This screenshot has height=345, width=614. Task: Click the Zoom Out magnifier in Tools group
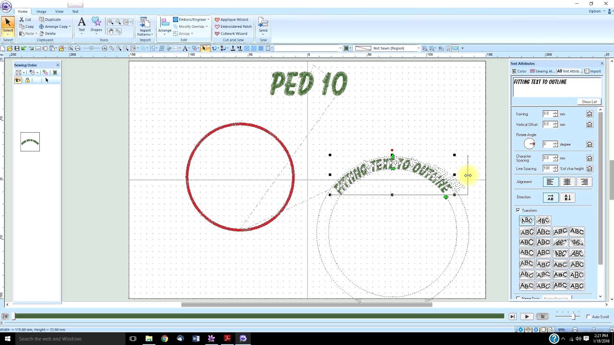tap(118, 22)
